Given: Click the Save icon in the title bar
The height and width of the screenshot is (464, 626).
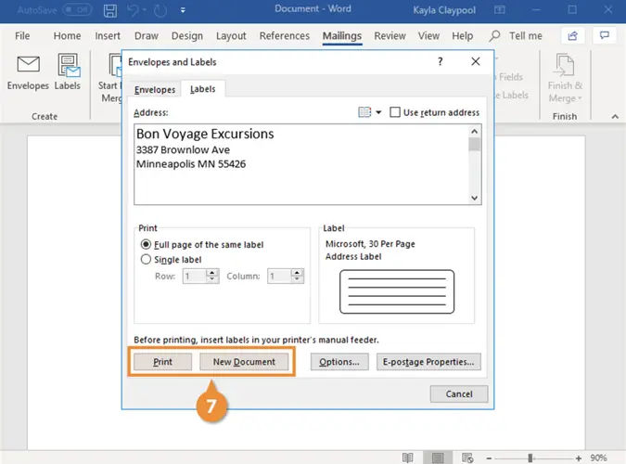Looking at the screenshot, I should 110,10.
